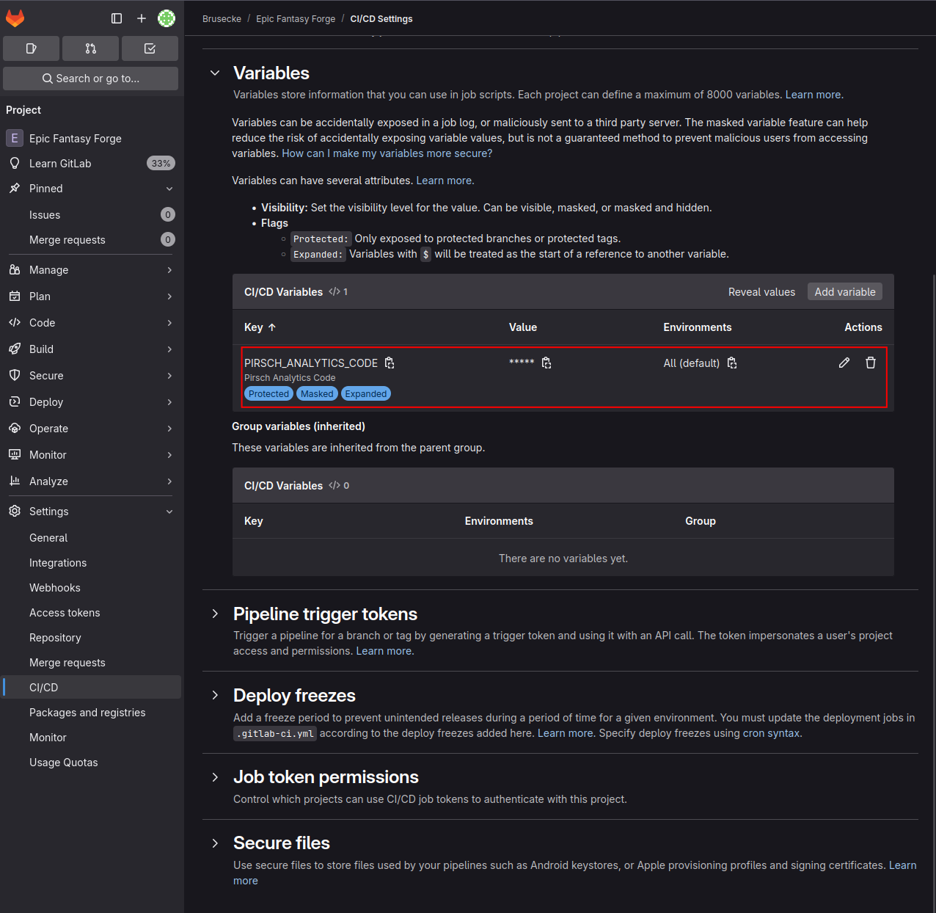The image size is (936, 913).
Task: Click the Pinned pin icon
Action: [15, 189]
